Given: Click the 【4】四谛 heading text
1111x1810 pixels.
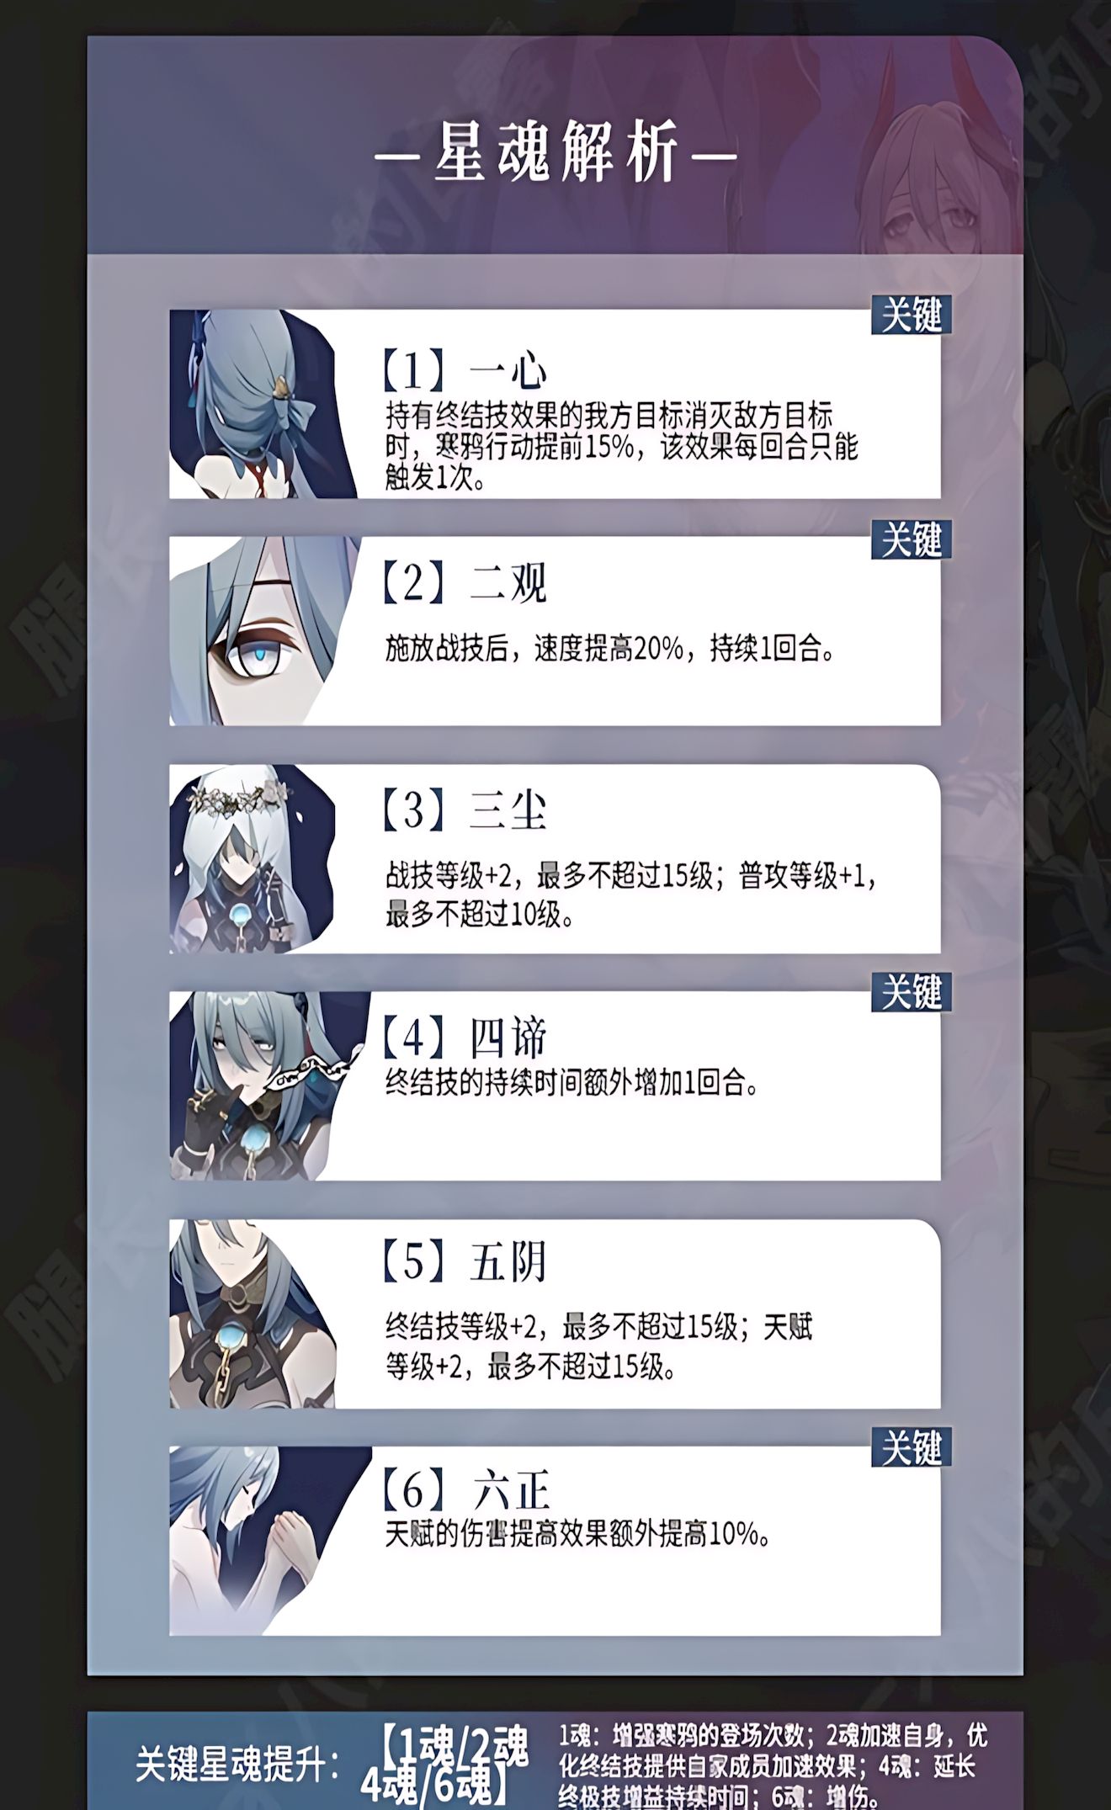Looking at the screenshot, I should [463, 1038].
